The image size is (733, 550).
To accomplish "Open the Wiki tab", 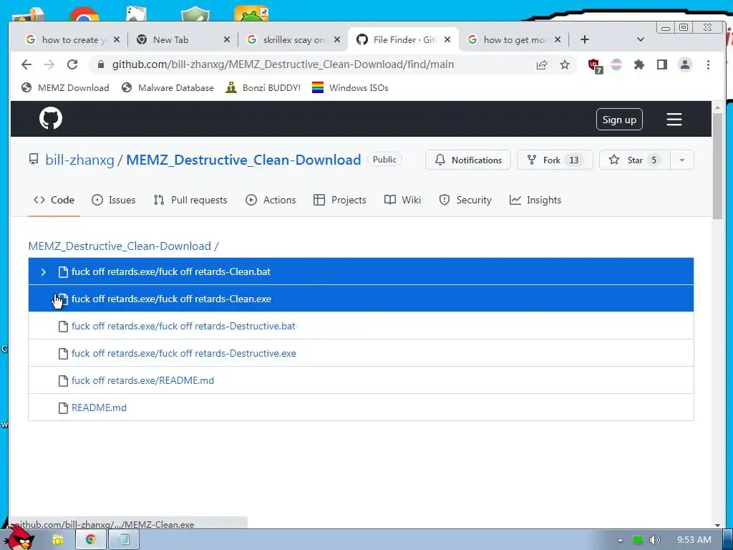I will point(402,201).
